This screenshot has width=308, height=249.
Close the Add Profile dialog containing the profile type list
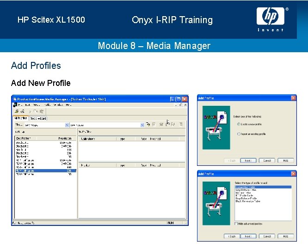click(x=293, y=174)
